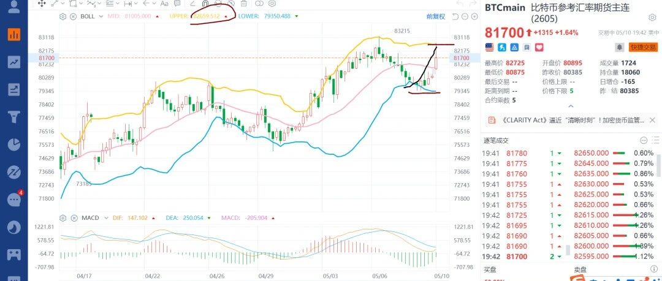Viewport: 662px width, 281px height.
Task: Select the orange bar chart sidebar icon
Action: [x=14, y=34]
